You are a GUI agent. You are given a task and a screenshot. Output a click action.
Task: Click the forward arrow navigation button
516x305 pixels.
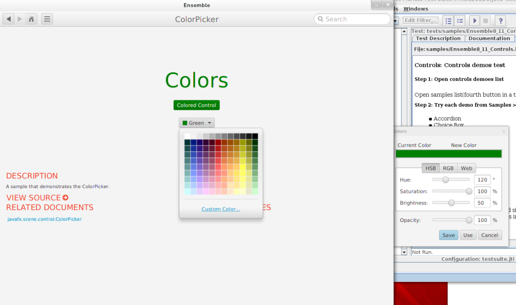coord(20,19)
